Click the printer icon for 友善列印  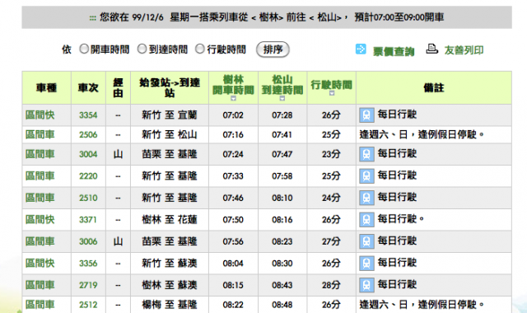[x=431, y=49]
